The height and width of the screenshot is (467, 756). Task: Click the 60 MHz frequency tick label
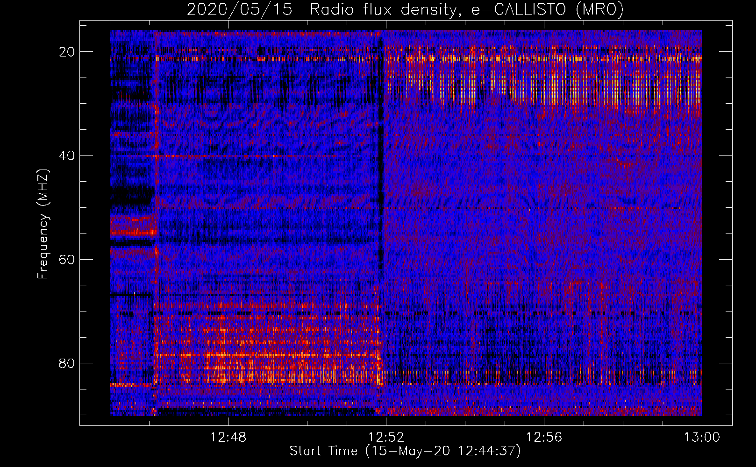click(x=67, y=259)
